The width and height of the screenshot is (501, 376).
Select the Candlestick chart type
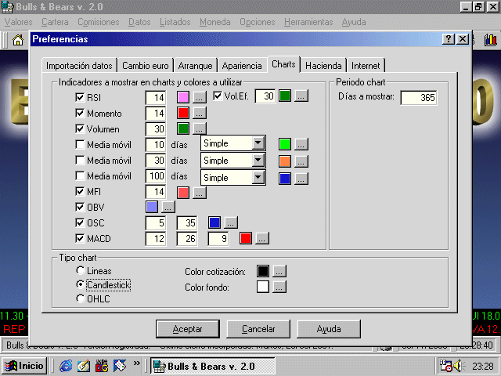80,284
